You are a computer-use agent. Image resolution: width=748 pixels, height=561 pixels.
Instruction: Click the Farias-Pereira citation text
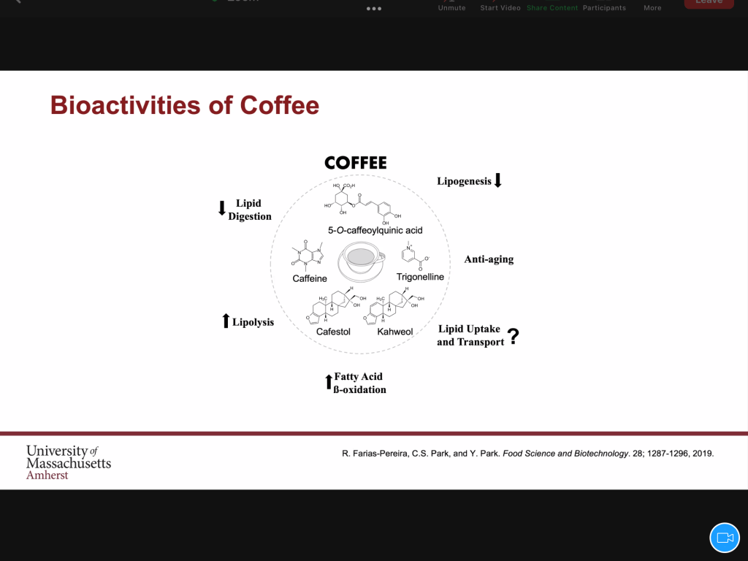[x=527, y=453]
